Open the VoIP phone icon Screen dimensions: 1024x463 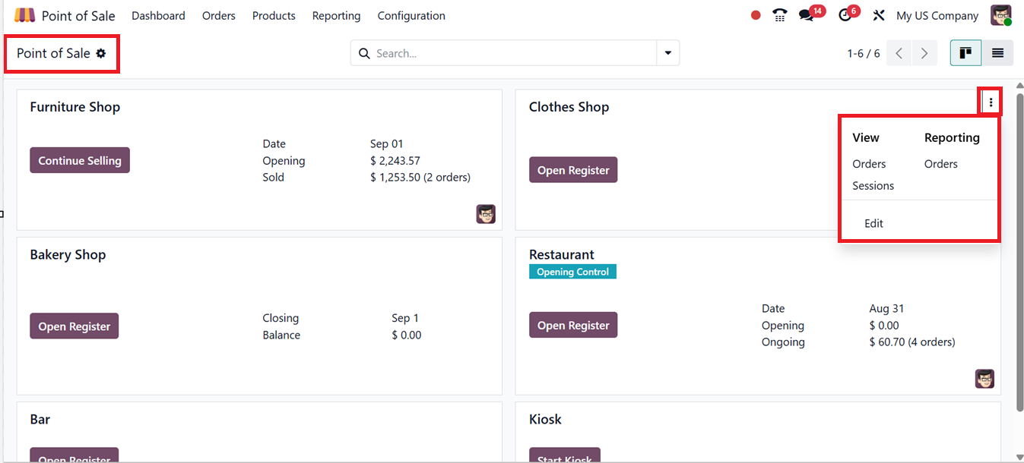780,15
